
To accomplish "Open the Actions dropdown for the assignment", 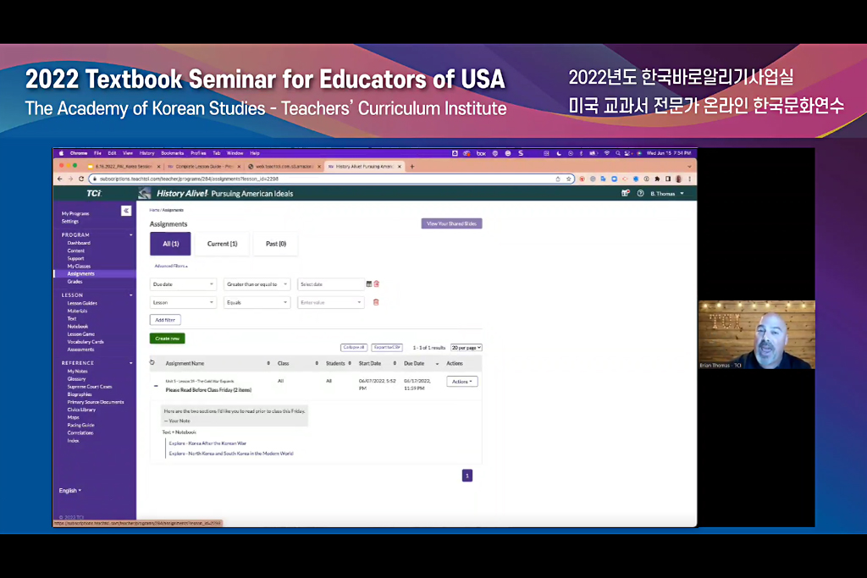I will (x=461, y=382).
